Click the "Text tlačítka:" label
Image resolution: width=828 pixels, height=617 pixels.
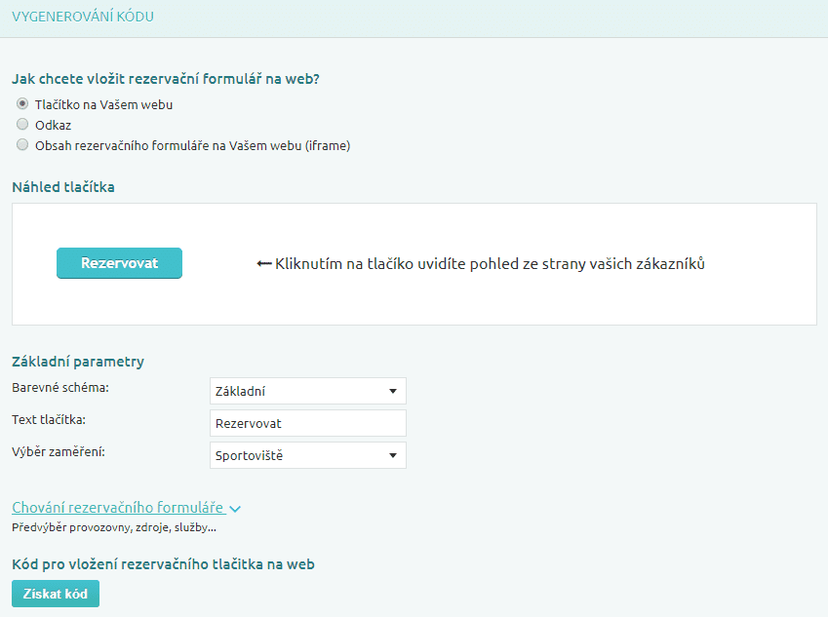(x=49, y=420)
